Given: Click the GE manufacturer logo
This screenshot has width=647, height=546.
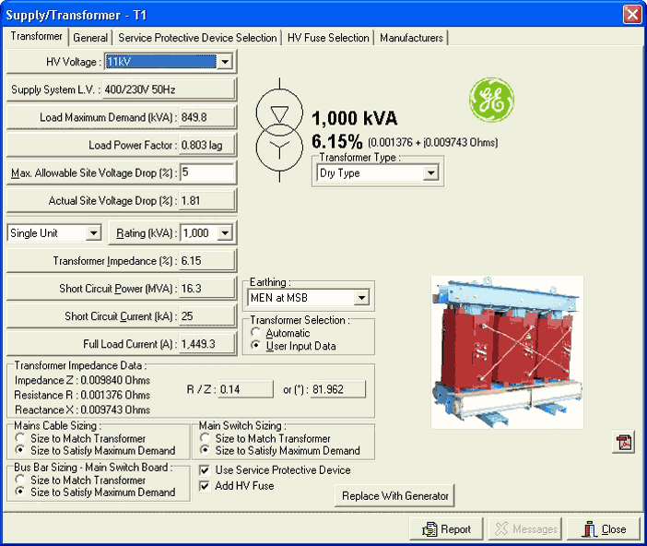Looking at the screenshot, I should pyautogui.click(x=491, y=101).
